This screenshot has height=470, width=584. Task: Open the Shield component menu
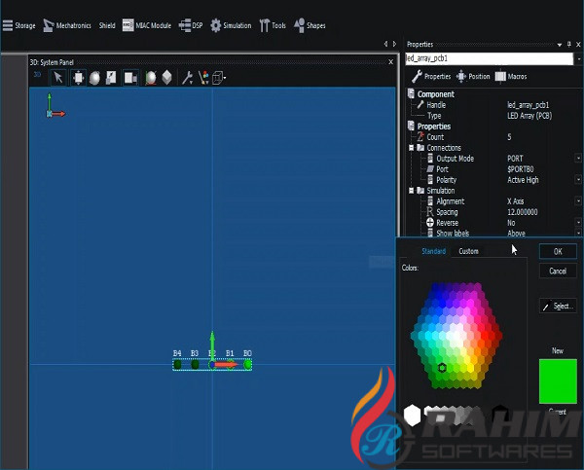pyautogui.click(x=107, y=25)
